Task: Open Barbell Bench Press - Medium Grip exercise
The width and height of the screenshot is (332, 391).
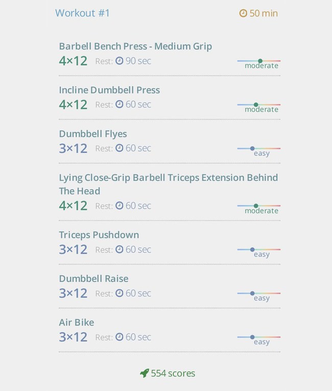Action: coord(135,47)
